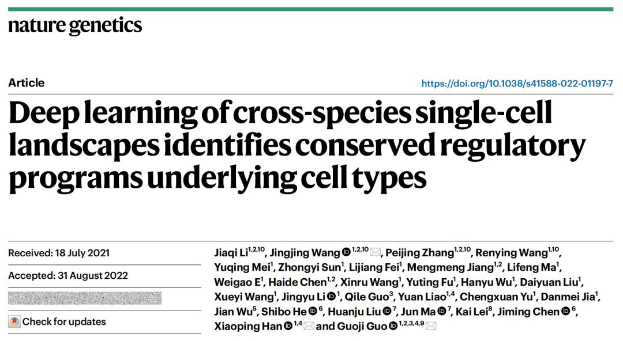This screenshot has width=623, height=341.
Task: Open the ORCID icon beside Jiming Chen
Action: coord(566,312)
